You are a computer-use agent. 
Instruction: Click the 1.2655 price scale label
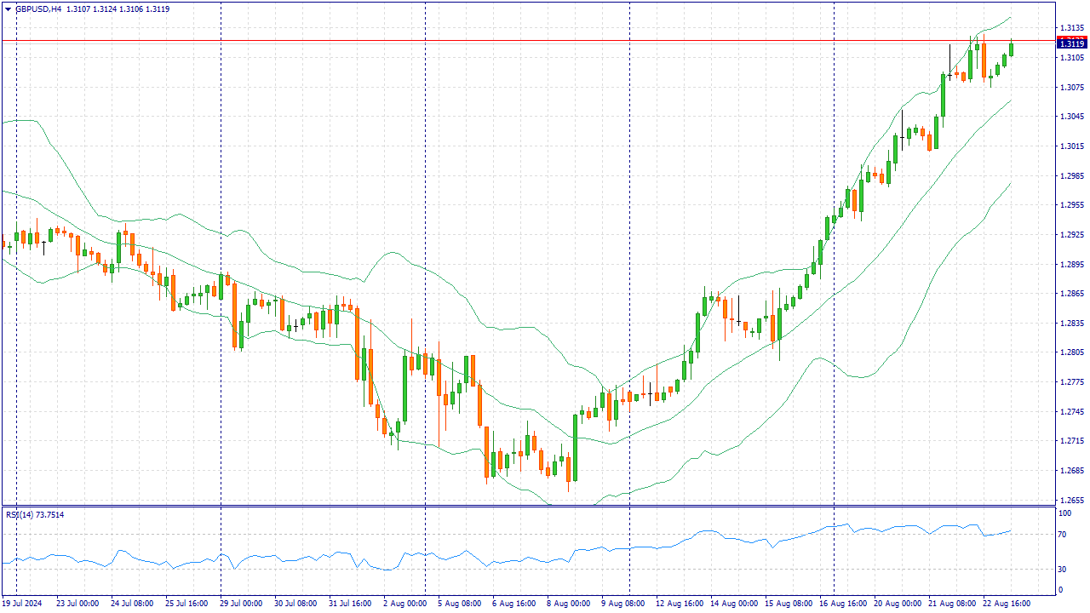point(1070,500)
